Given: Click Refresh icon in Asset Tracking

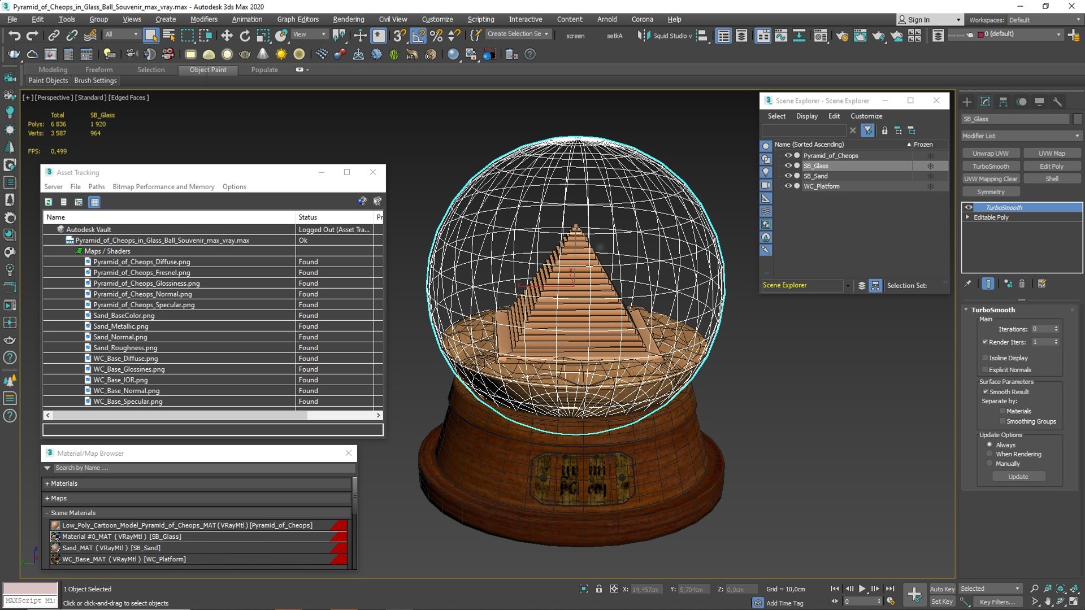Looking at the screenshot, I should point(49,202).
